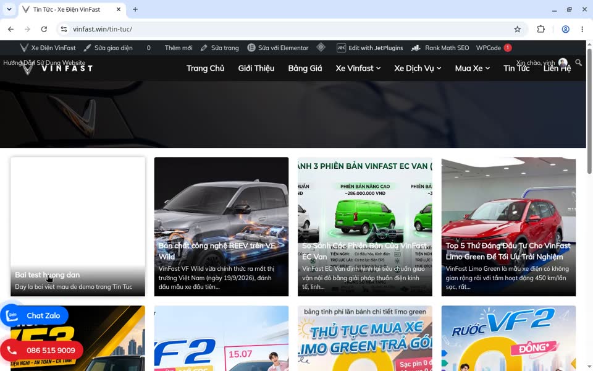Click the Chat Zalo button
The height and width of the screenshot is (371, 593).
click(x=35, y=315)
